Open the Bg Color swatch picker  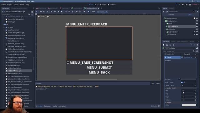click(x=189, y=79)
